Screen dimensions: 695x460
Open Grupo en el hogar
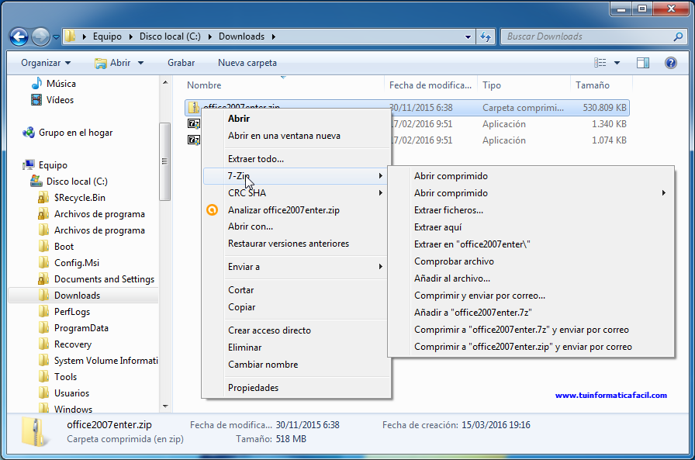[75, 133]
